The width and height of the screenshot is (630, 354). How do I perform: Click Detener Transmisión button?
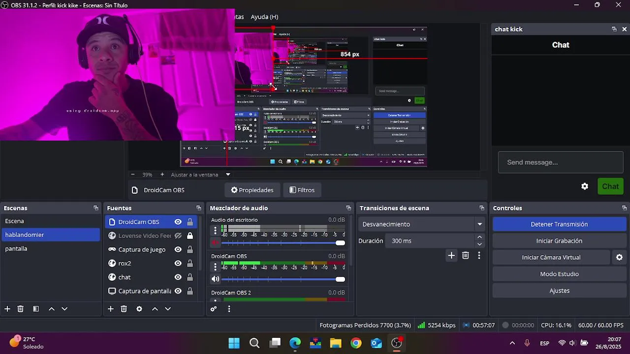tap(559, 224)
